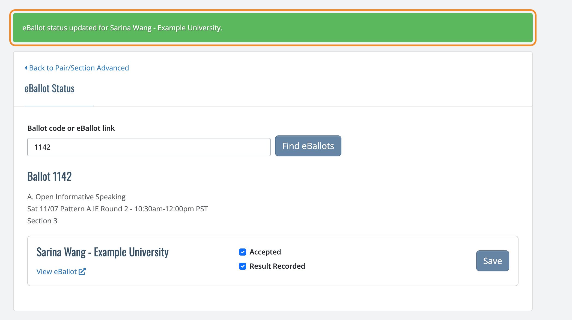This screenshot has width=572, height=320.
Task: Click the Result Recorded label text
Action: coord(277,266)
